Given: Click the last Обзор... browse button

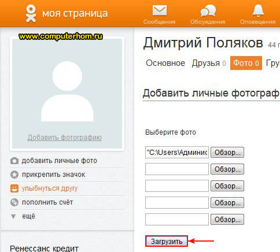Looking at the screenshot, I should 227,219.
